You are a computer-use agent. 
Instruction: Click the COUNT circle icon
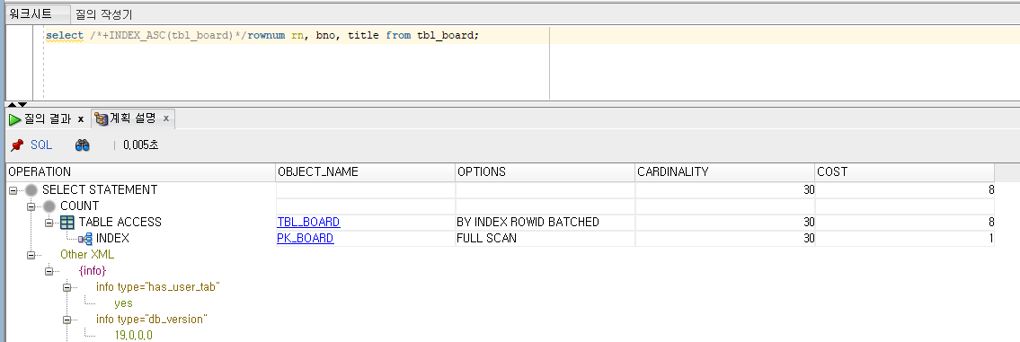[x=49, y=206]
